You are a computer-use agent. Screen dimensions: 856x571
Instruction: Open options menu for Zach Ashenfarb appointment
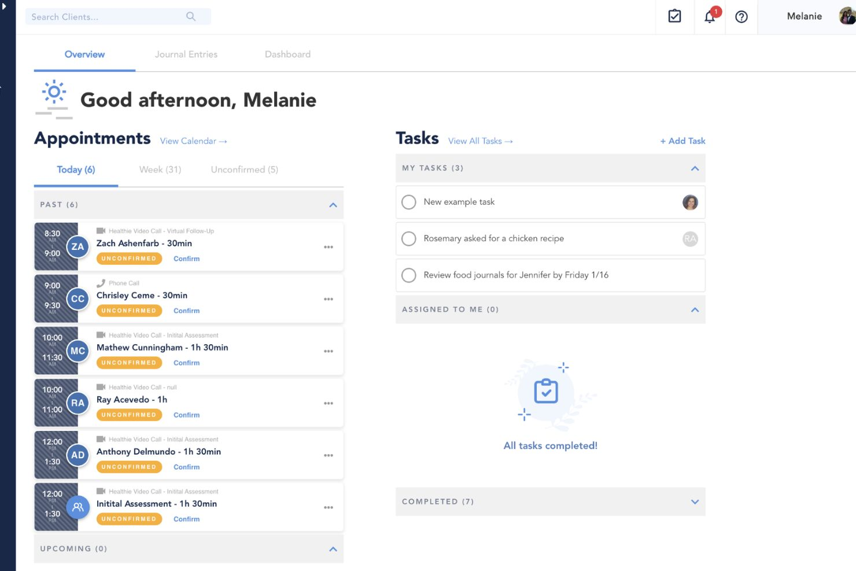(x=329, y=247)
